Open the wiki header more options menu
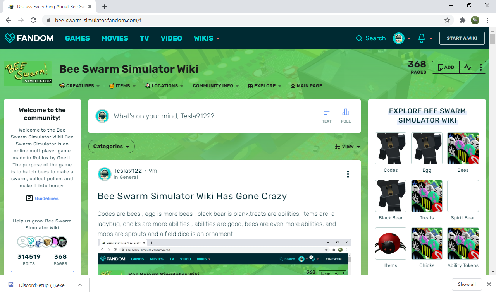 click(x=480, y=67)
